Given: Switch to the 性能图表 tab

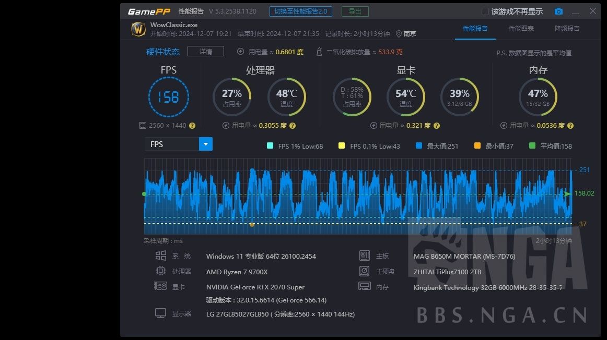Looking at the screenshot, I should click(522, 29).
